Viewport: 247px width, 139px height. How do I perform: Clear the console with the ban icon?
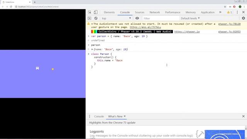tap(96, 18)
